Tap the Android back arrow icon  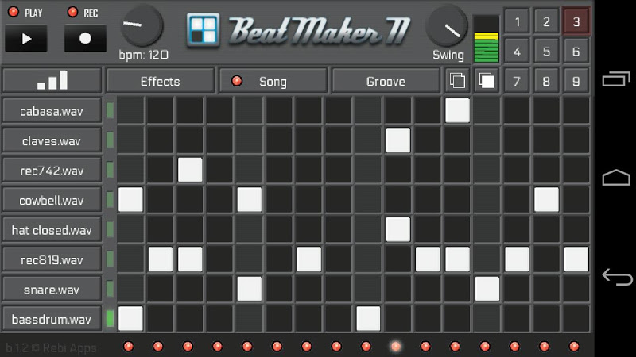click(x=617, y=277)
